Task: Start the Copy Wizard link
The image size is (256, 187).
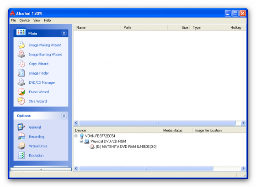Action: pyautogui.click(x=39, y=64)
